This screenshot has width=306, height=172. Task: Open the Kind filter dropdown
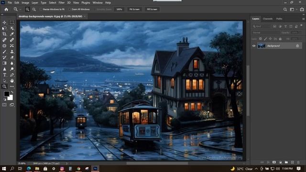[262, 26]
